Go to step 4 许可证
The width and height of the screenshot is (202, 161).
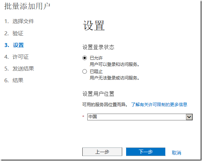pyautogui.click(x=16, y=57)
